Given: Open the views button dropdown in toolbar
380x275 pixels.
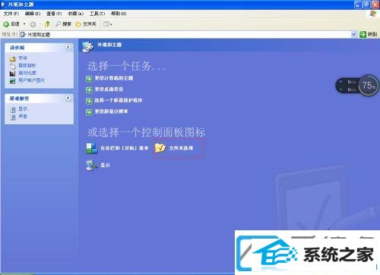Looking at the screenshot, I should [108, 24].
